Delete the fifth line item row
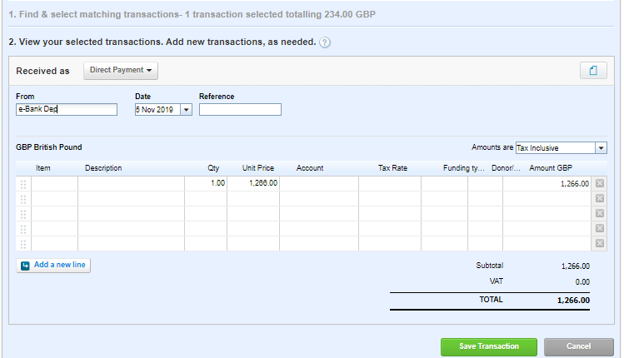 tap(599, 243)
